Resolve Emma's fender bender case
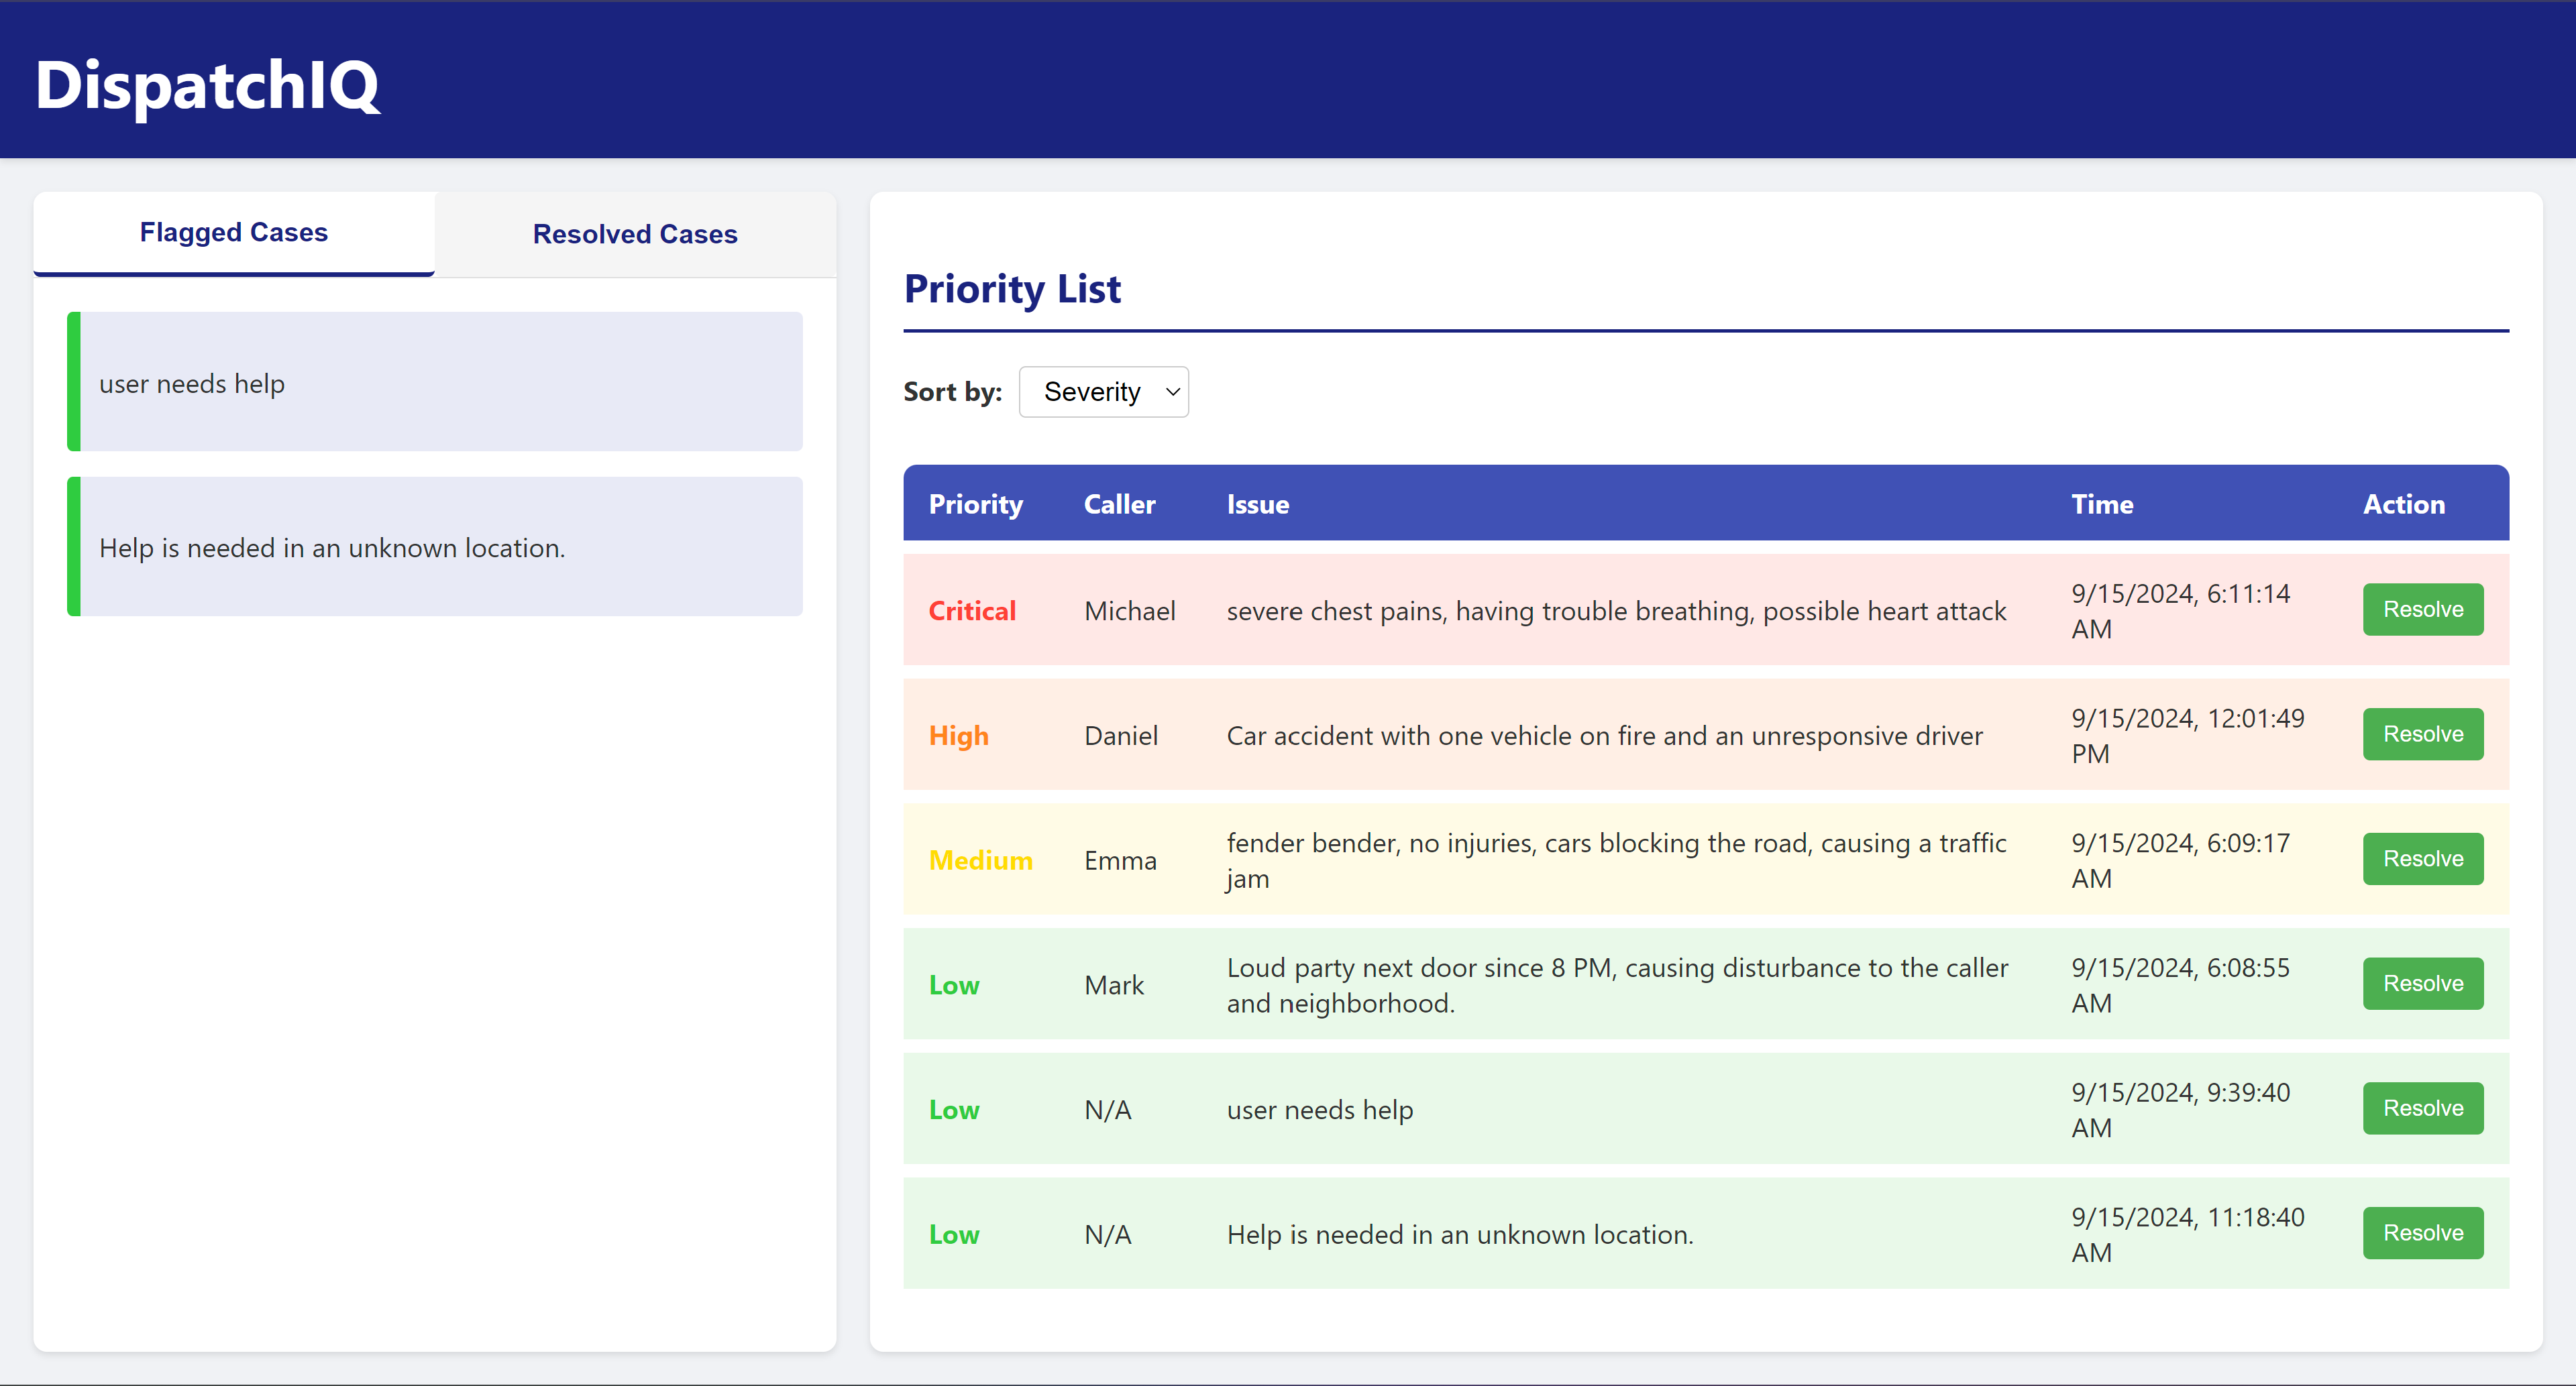The width and height of the screenshot is (2576, 1386). click(2422, 858)
